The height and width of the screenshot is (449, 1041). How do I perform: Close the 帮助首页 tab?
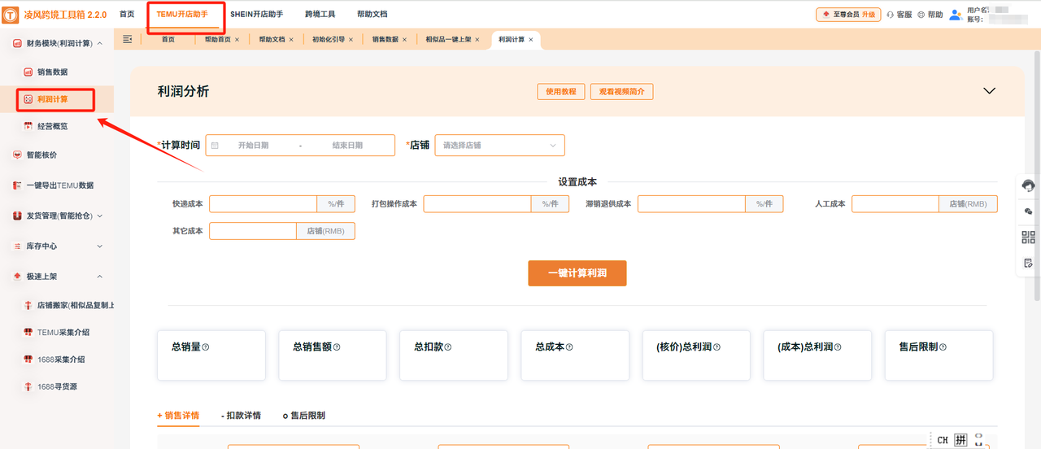(x=237, y=39)
